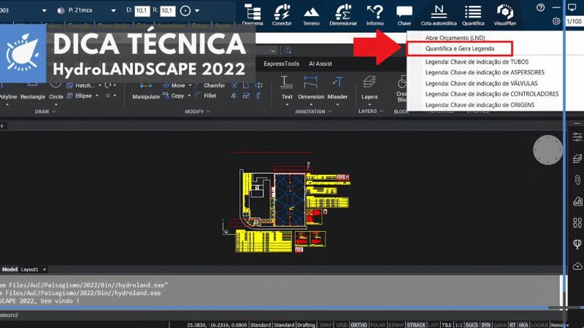584x328 pixels.
Task: Expand the ANNOTATION panel chevron
Action: pyautogui.click(x=330, y=112)
